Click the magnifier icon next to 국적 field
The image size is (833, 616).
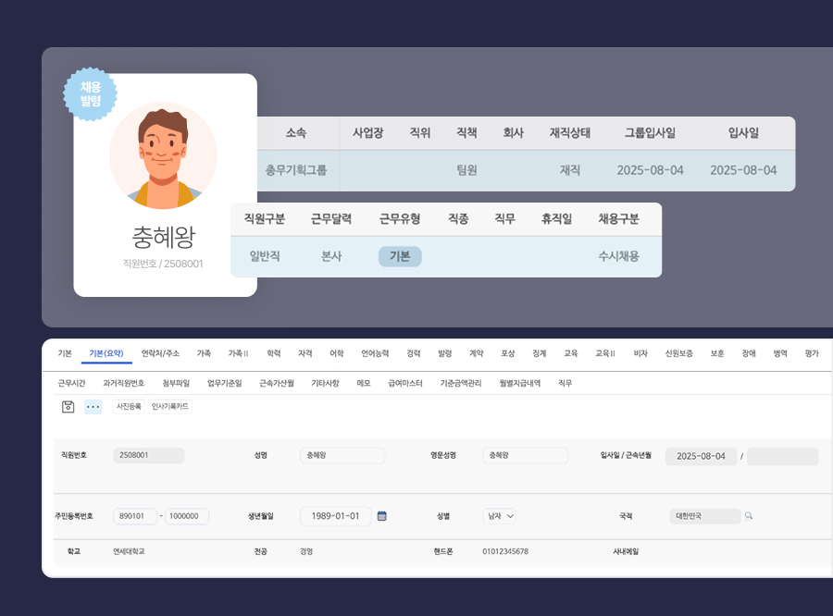[749, 517]
